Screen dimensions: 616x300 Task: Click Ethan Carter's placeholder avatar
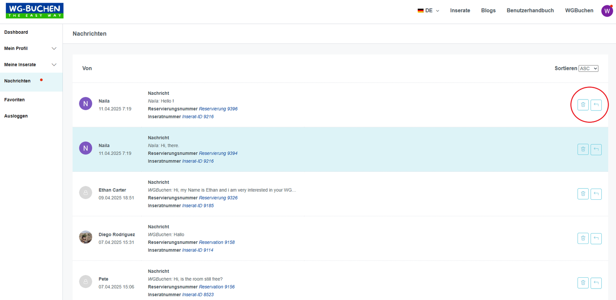85,192
